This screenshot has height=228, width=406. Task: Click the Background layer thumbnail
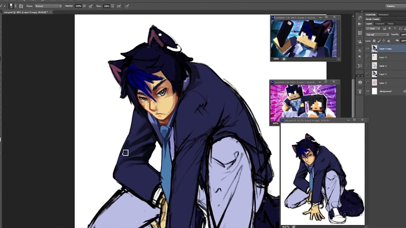coord(375,91)
